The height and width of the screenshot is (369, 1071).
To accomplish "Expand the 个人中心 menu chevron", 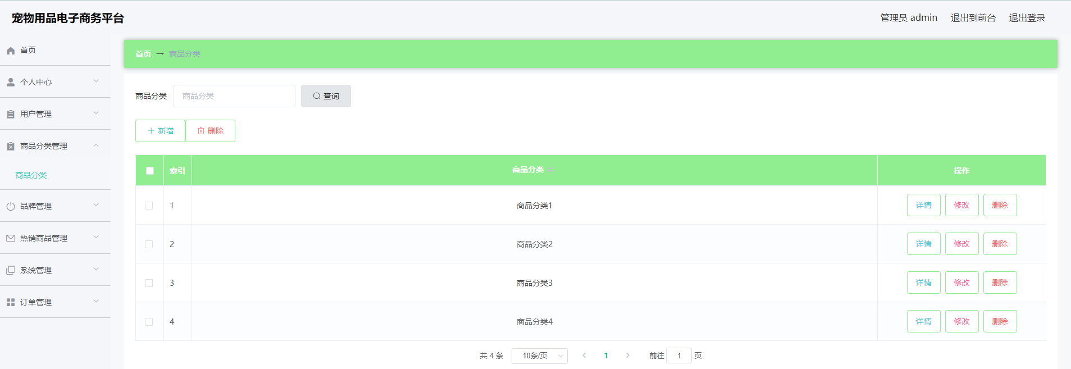I will point(96,81).
